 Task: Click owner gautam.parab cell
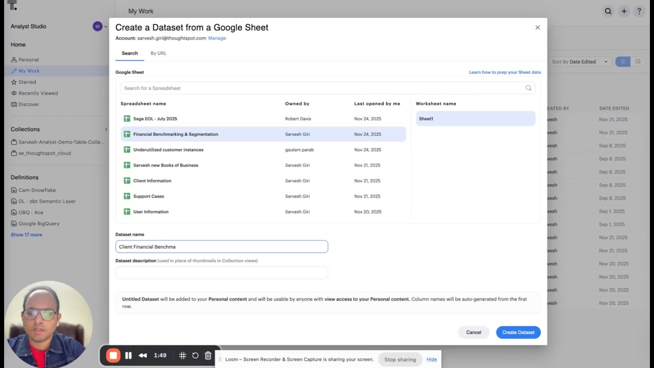tap(299, 150)
